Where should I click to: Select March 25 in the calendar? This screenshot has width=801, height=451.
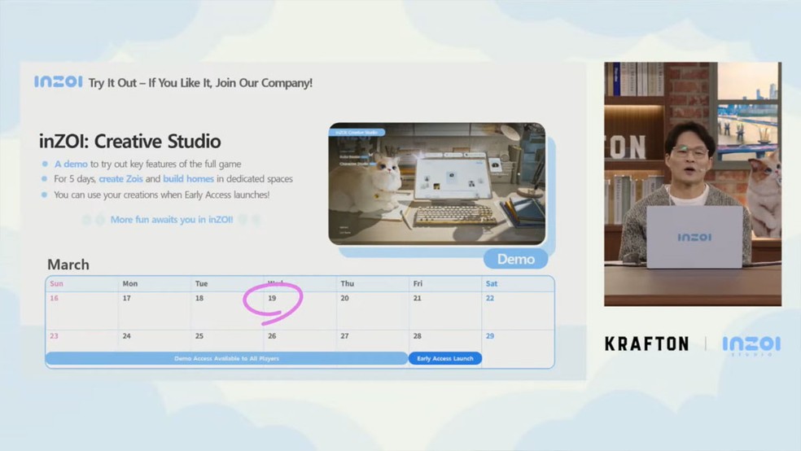[199, 336]
